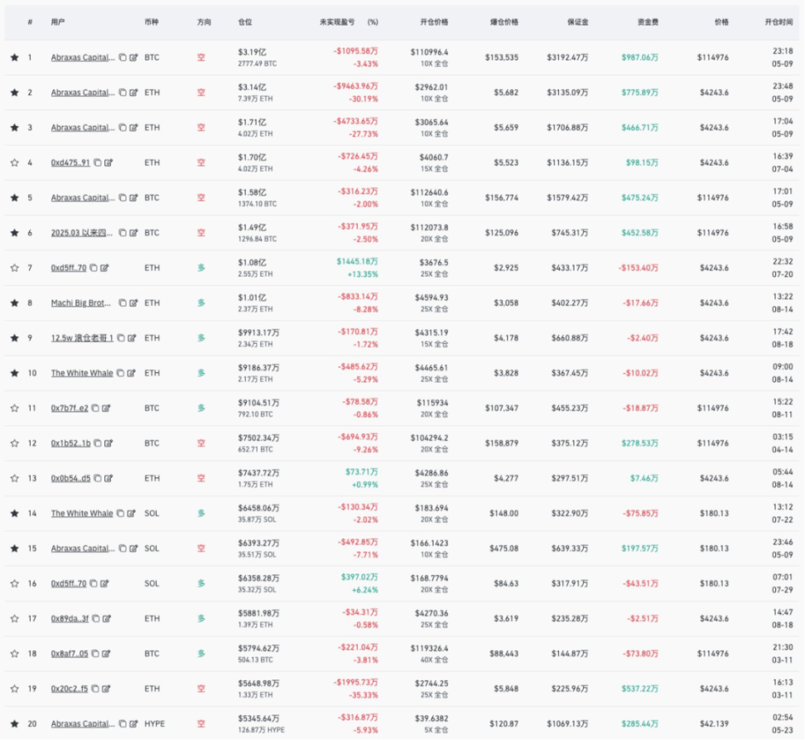Edit the remark for 0x8af7..05
Viewport: 805px width, 740px height.
coord(108,653)
